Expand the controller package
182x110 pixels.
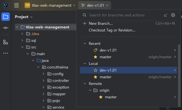(x=44, y=80)
